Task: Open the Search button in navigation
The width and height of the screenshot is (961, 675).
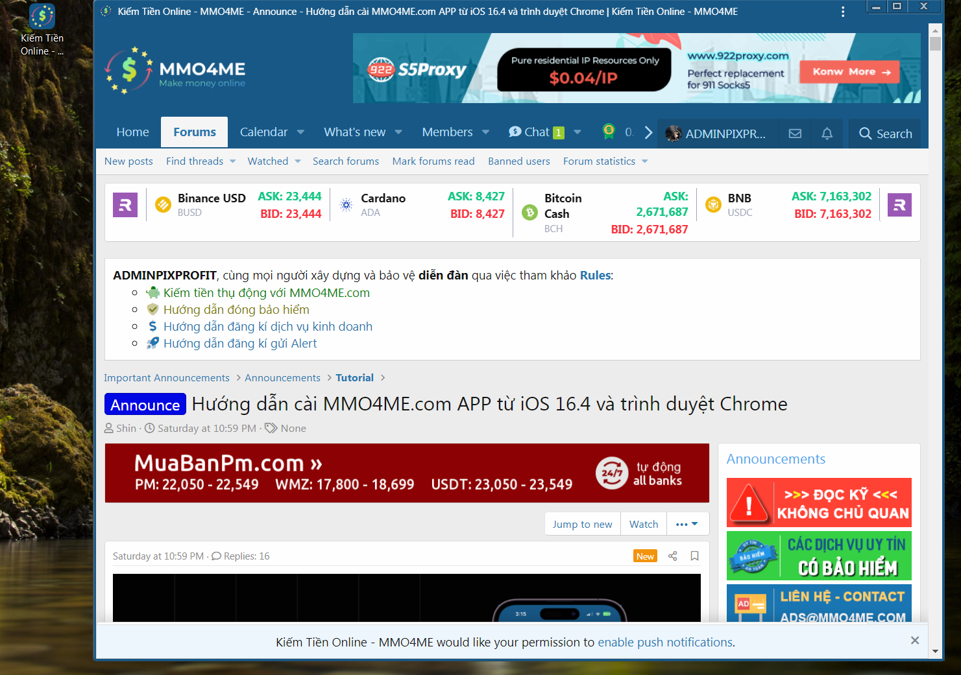Action: click(885, 134)
